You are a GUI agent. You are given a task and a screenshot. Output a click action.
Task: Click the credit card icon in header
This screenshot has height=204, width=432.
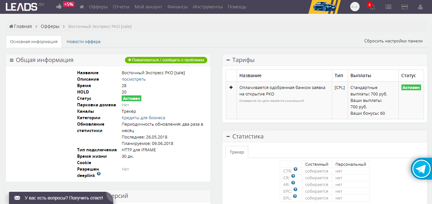(x=405, y=7)
